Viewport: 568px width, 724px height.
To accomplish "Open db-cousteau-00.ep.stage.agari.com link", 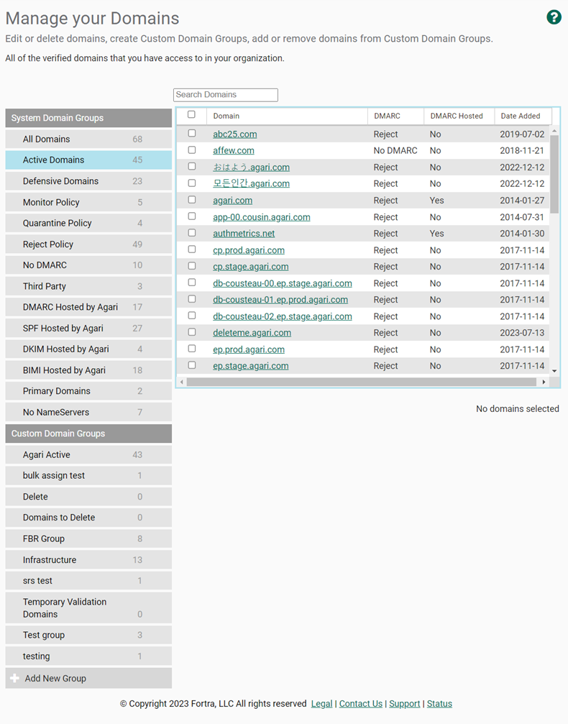I will coord(282,283).
